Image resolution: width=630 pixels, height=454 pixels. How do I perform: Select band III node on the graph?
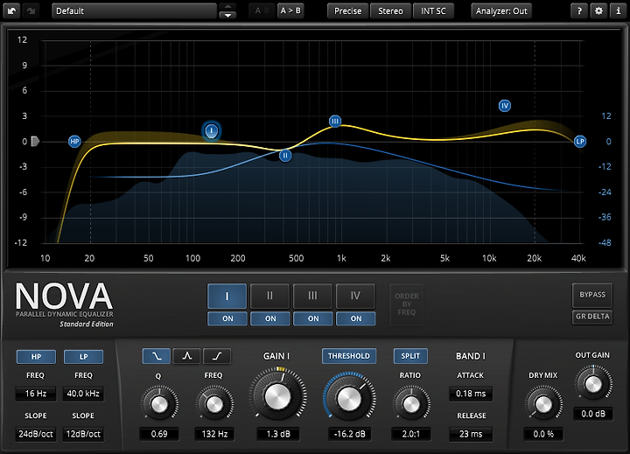(x=334, y=121)
